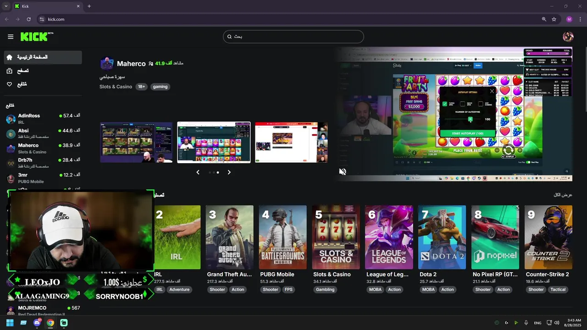Go back in the browser

[6, 19]
